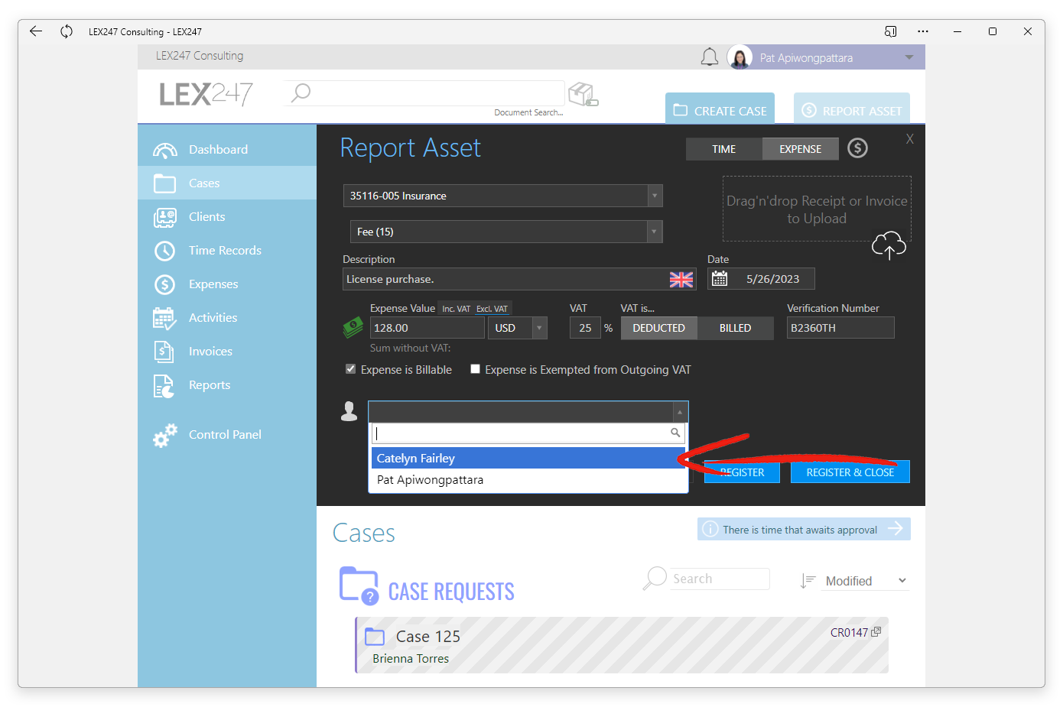Image resolution: width=1063 pixels, height=707 pixels.
Task: Click the date field 5/26/2023
Action: (772, 279)
